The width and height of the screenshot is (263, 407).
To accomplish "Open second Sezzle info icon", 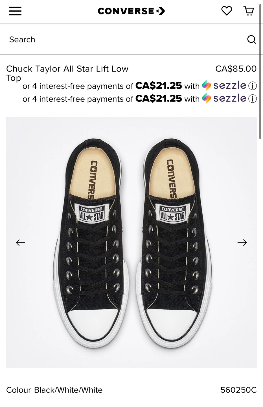I will pyautogui.click(x=253, y=99).
